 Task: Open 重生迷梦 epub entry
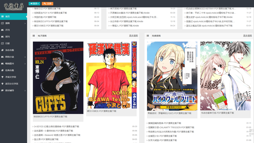[x=209, y=17]
